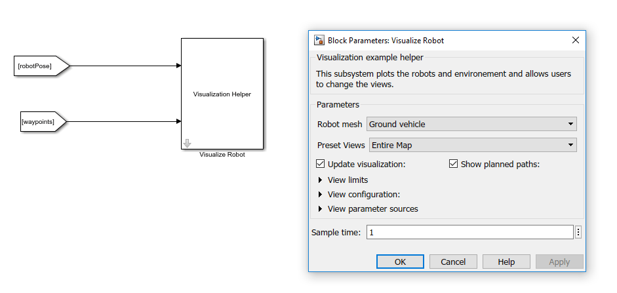The image size is (617, 293).
Task: Click the signal line from robotPose block
Action: (x=125, y=66)
